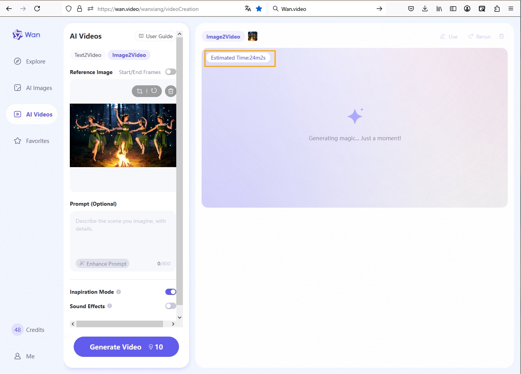
Task: Toggle the Start/End Frames switch
Action: click(x=170, y=72)
